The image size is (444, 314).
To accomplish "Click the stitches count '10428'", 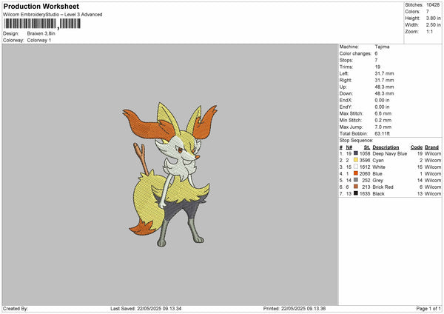I will [433, 5].
